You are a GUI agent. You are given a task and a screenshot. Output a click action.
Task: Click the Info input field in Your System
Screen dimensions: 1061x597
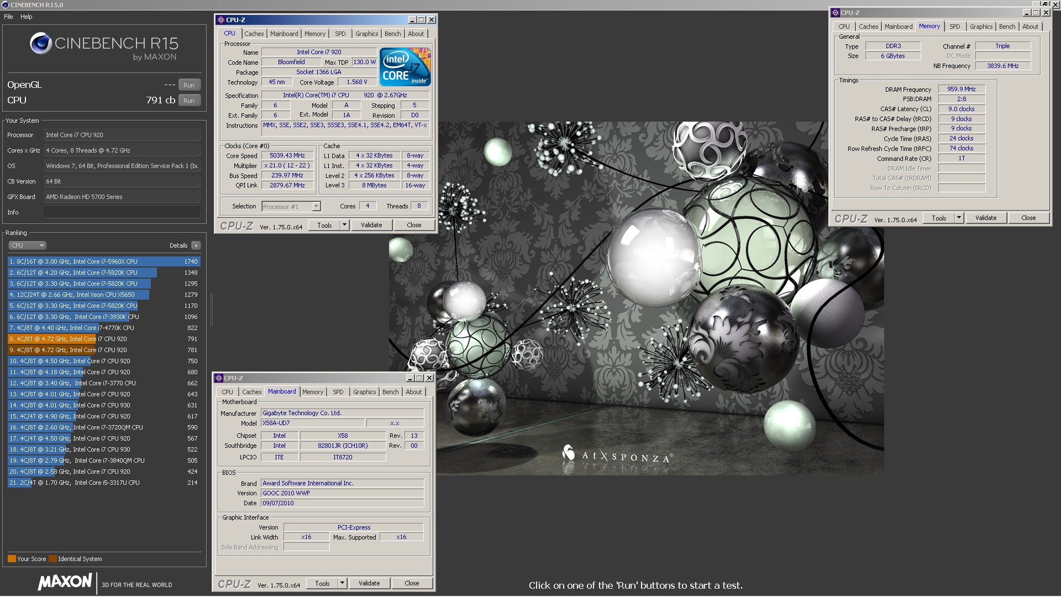(122, 212)
